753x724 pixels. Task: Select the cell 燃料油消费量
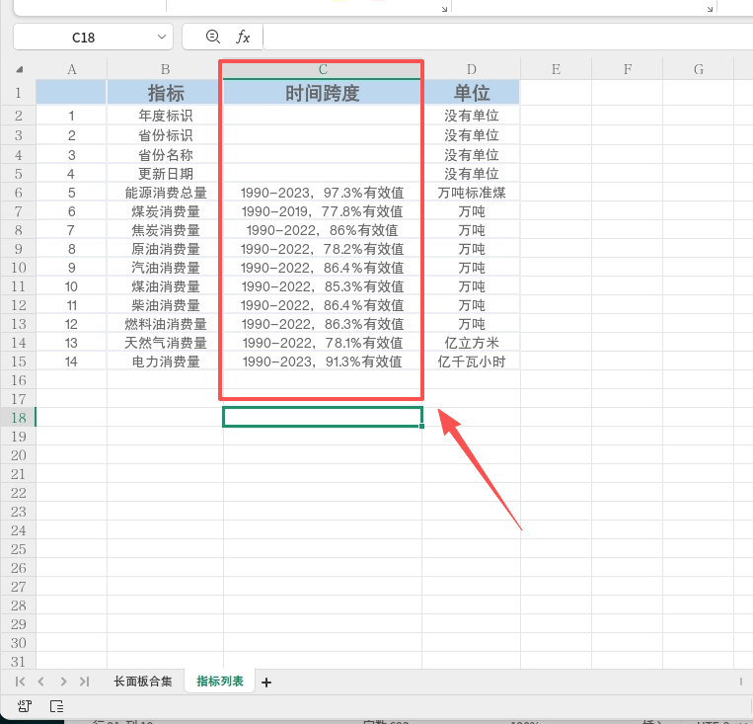tap(165, 324)
